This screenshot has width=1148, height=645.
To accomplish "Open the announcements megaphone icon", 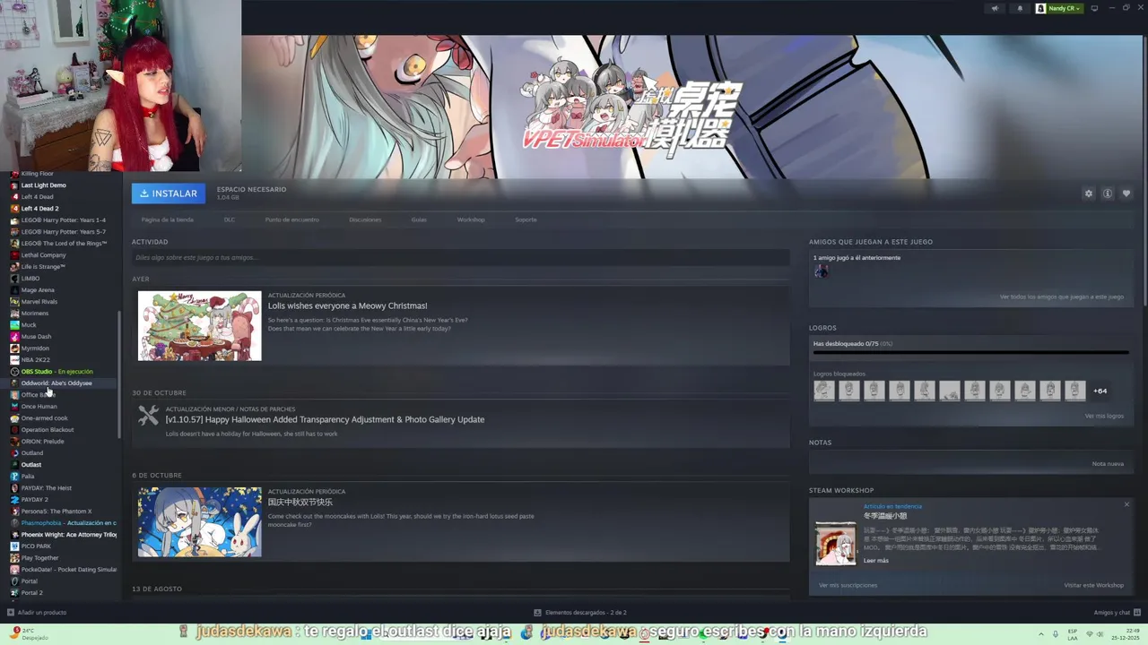I will (995, 8).
